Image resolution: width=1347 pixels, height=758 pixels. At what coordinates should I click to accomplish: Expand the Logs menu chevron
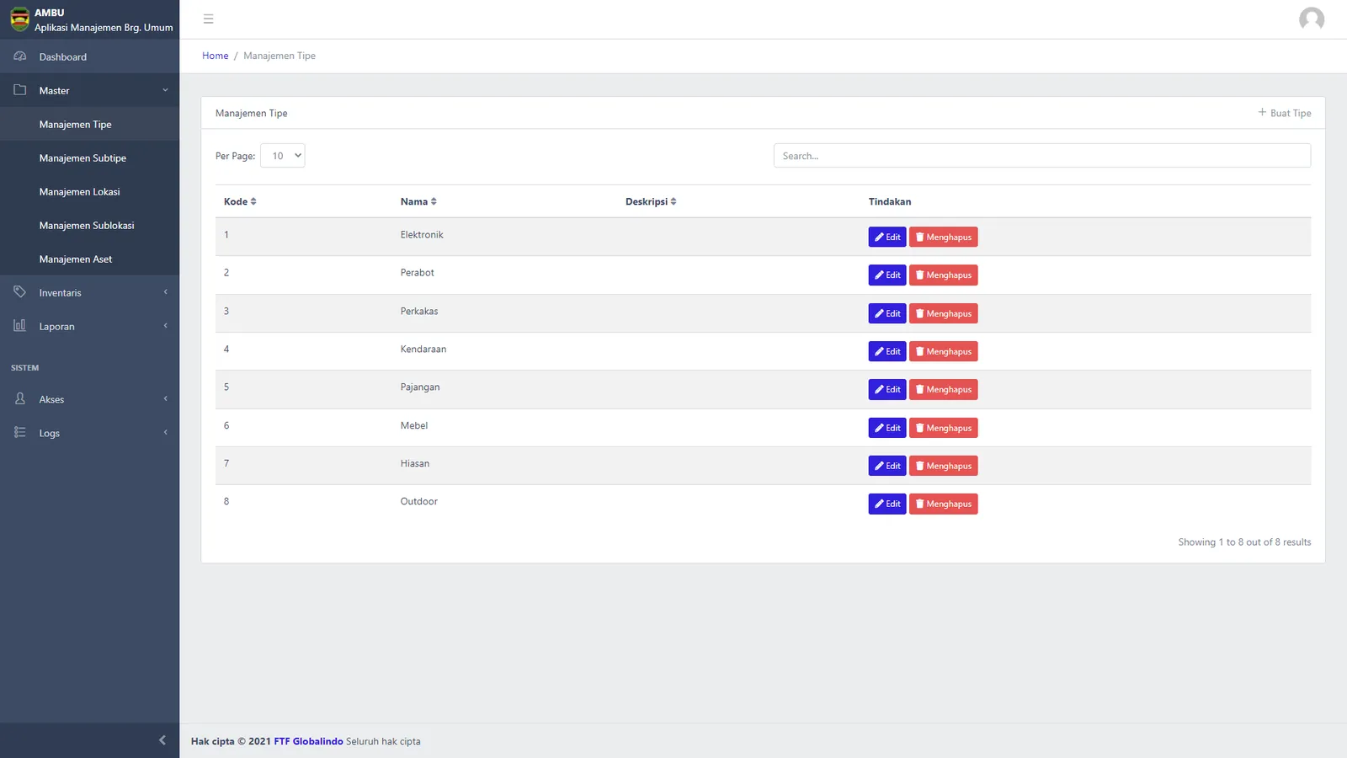tap(165, 433)
